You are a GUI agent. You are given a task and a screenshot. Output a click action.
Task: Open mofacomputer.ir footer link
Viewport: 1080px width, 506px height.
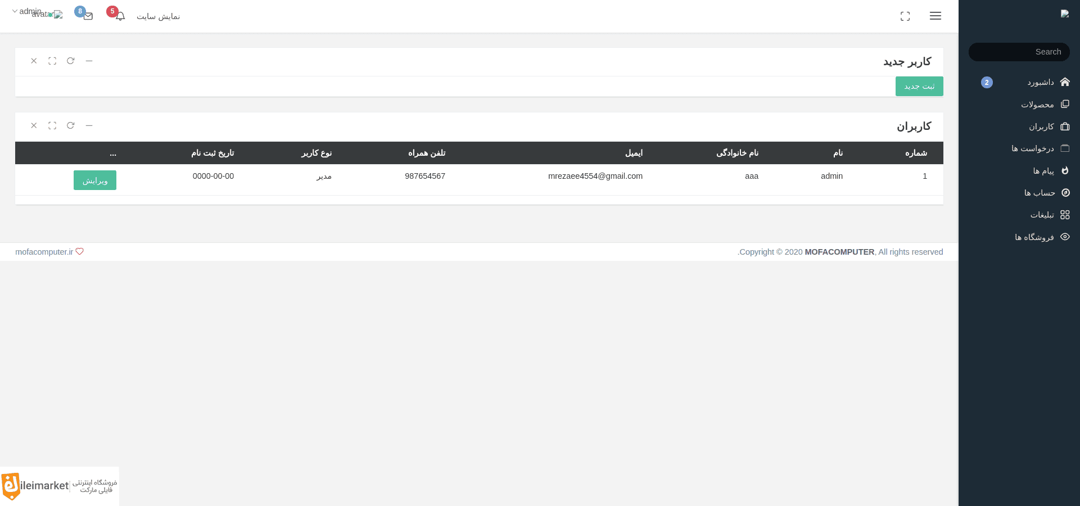(x=44, y=252)
